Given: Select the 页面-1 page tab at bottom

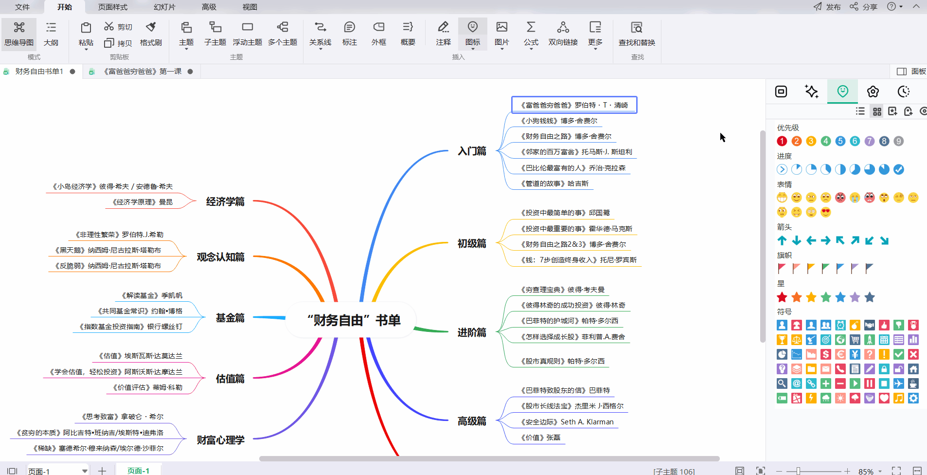Looking at the screenshot, I should [x=139, y=471].
